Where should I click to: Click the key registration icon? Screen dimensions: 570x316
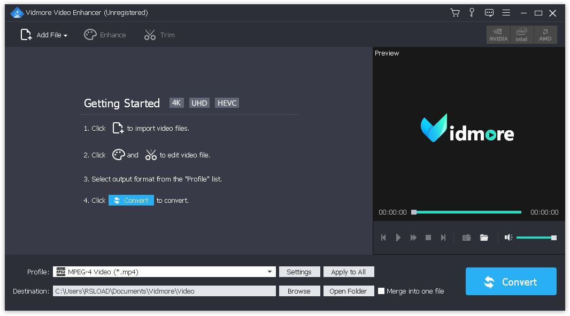point(472,12)
